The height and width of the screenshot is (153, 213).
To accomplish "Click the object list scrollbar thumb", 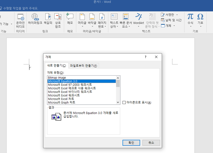I will (x=118, y=83).
